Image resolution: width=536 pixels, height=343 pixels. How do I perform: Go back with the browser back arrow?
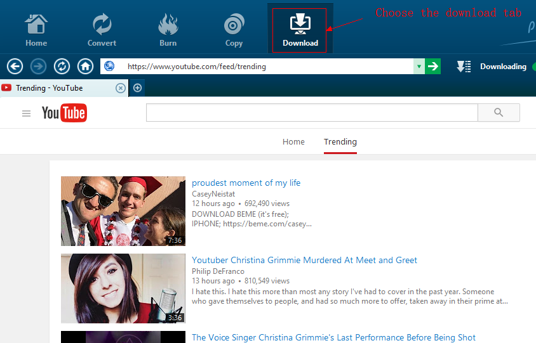point(15,66)
